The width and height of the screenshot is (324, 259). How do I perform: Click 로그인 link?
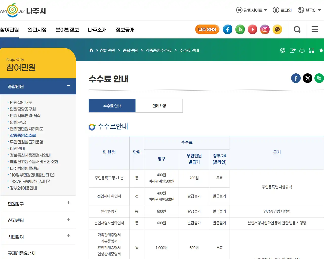coord(286,10)
